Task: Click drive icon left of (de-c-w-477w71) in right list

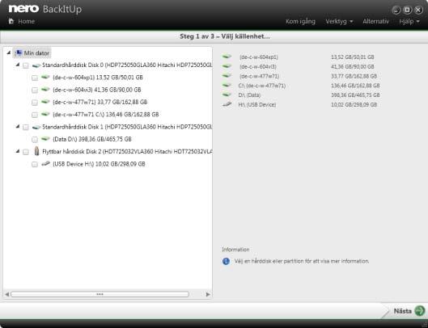Action: (x=227, y=76)
